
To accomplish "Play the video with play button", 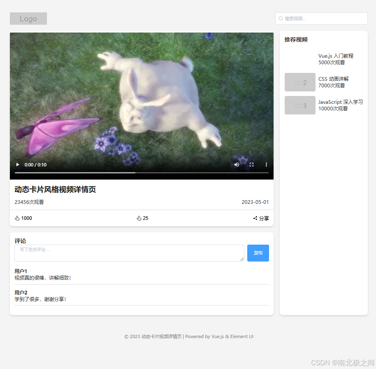I will point(18,164).
